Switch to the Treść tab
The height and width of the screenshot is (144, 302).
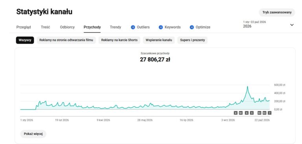45,27
